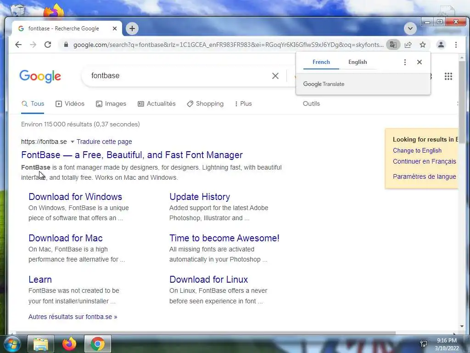Open Firefox from the taskbar
470x353 pixels.
(69, 344)
